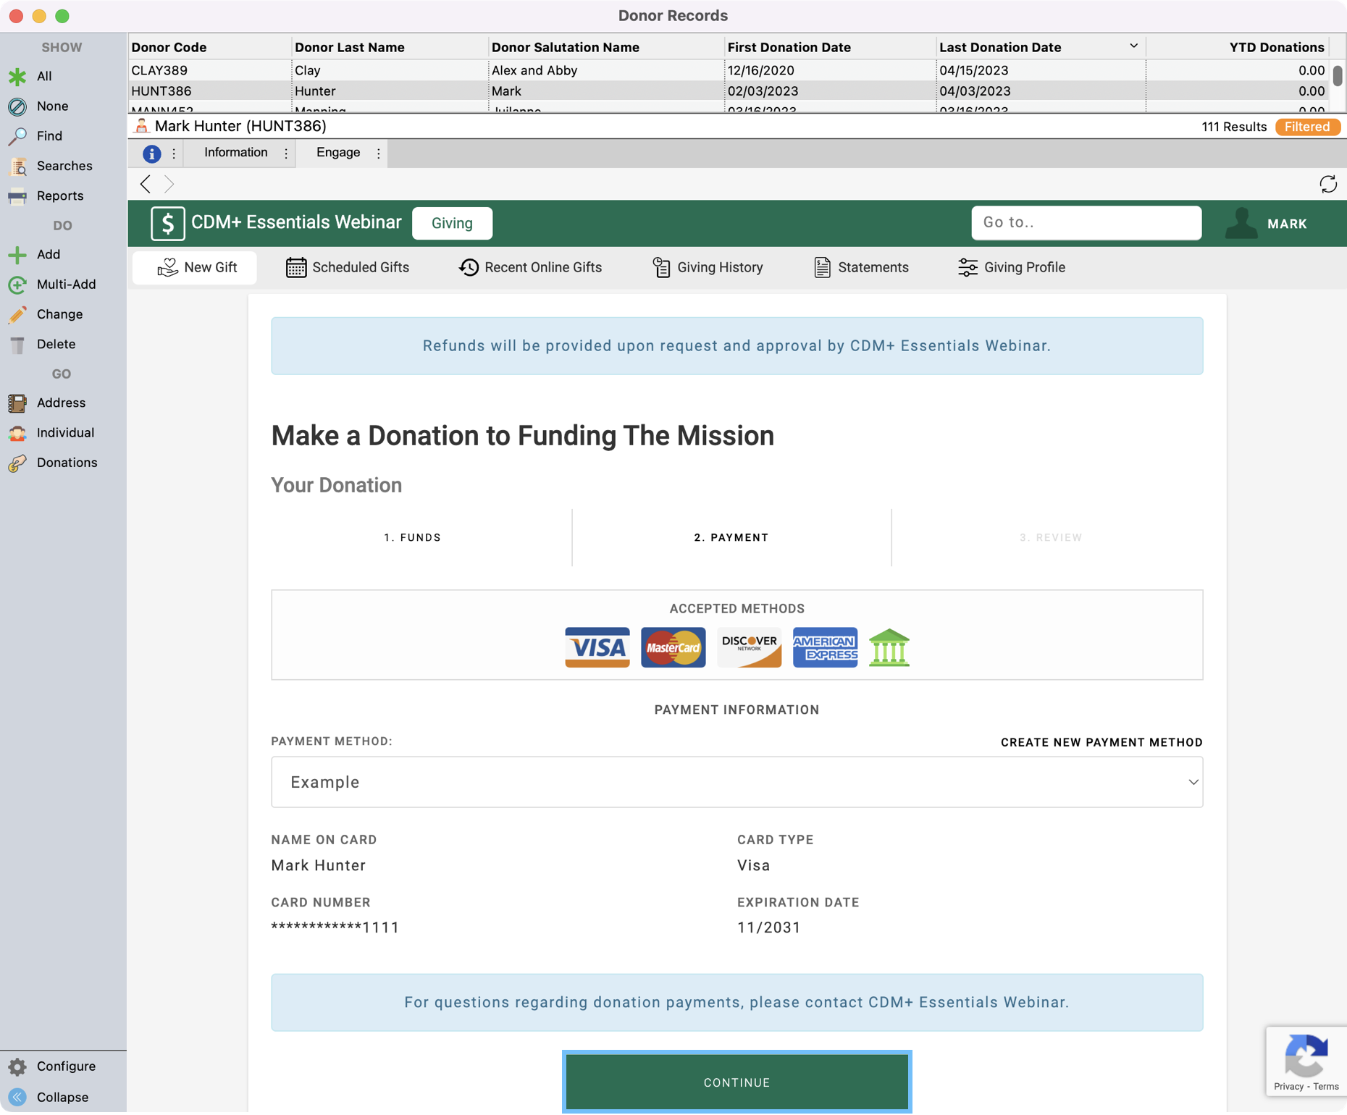This screenshot has width=1347, height=1115.
Task: Click the blue info icon tab
Action: [151, 153]
